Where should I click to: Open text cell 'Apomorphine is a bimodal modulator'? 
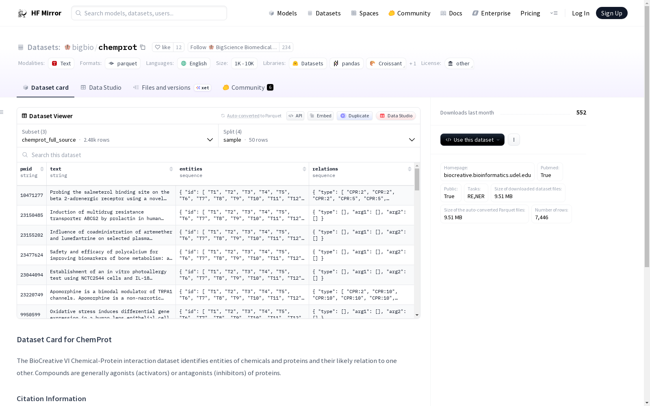[111, 295]
